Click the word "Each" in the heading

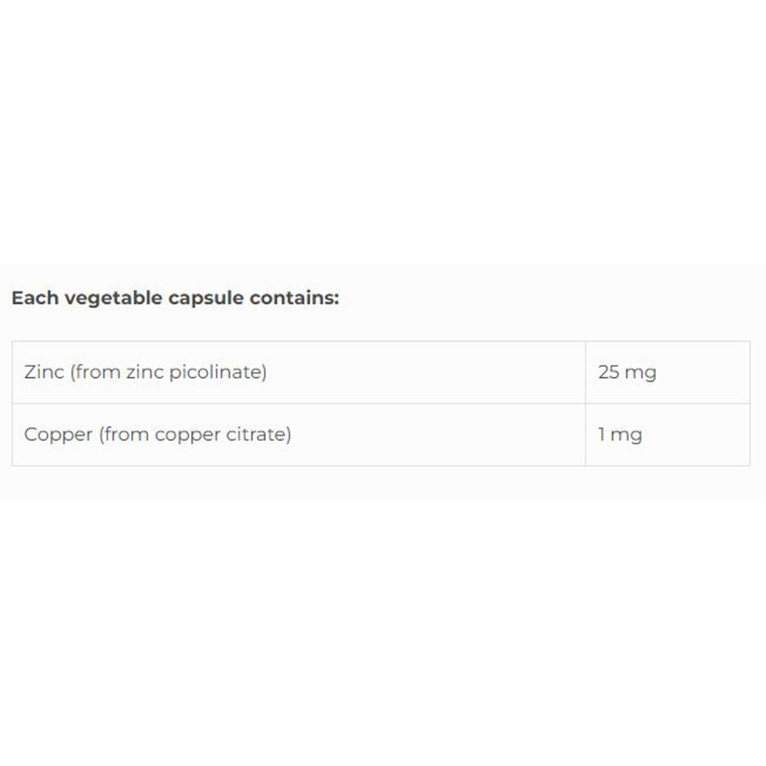[36, 298]
